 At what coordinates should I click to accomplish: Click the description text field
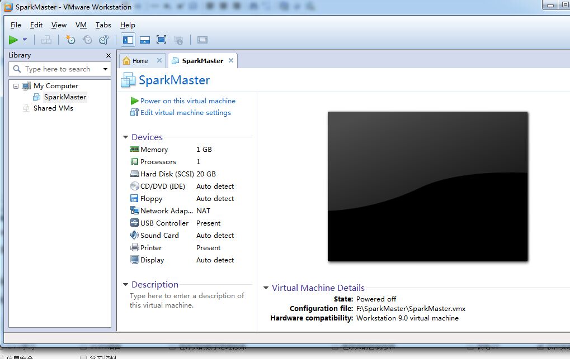click(187, 300)
